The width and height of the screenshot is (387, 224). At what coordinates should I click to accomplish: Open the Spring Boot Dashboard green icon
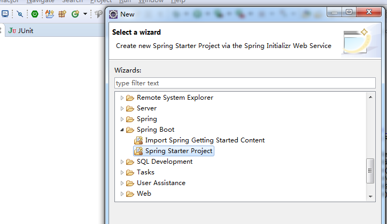35,14
